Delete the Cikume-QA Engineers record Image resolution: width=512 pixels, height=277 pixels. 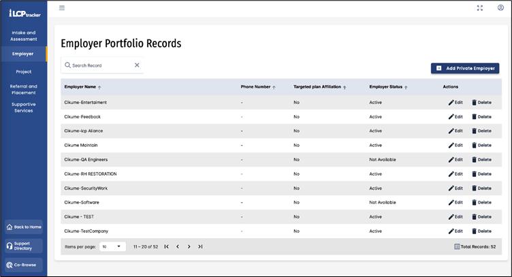point(481,159)
